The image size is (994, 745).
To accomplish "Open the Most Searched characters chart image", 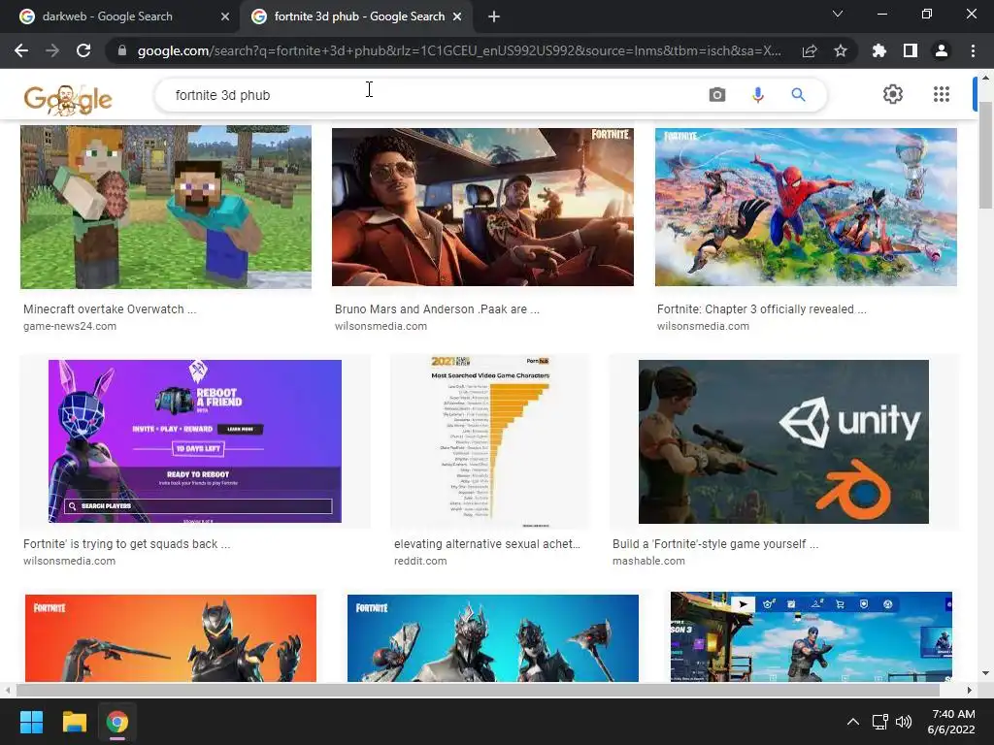I will tap(490, 441).
